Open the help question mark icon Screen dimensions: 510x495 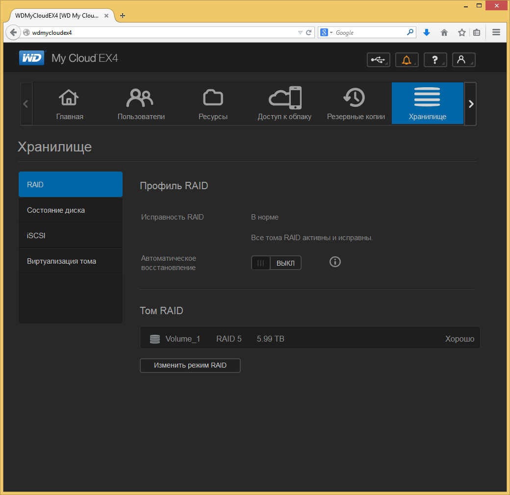point(435,60)
